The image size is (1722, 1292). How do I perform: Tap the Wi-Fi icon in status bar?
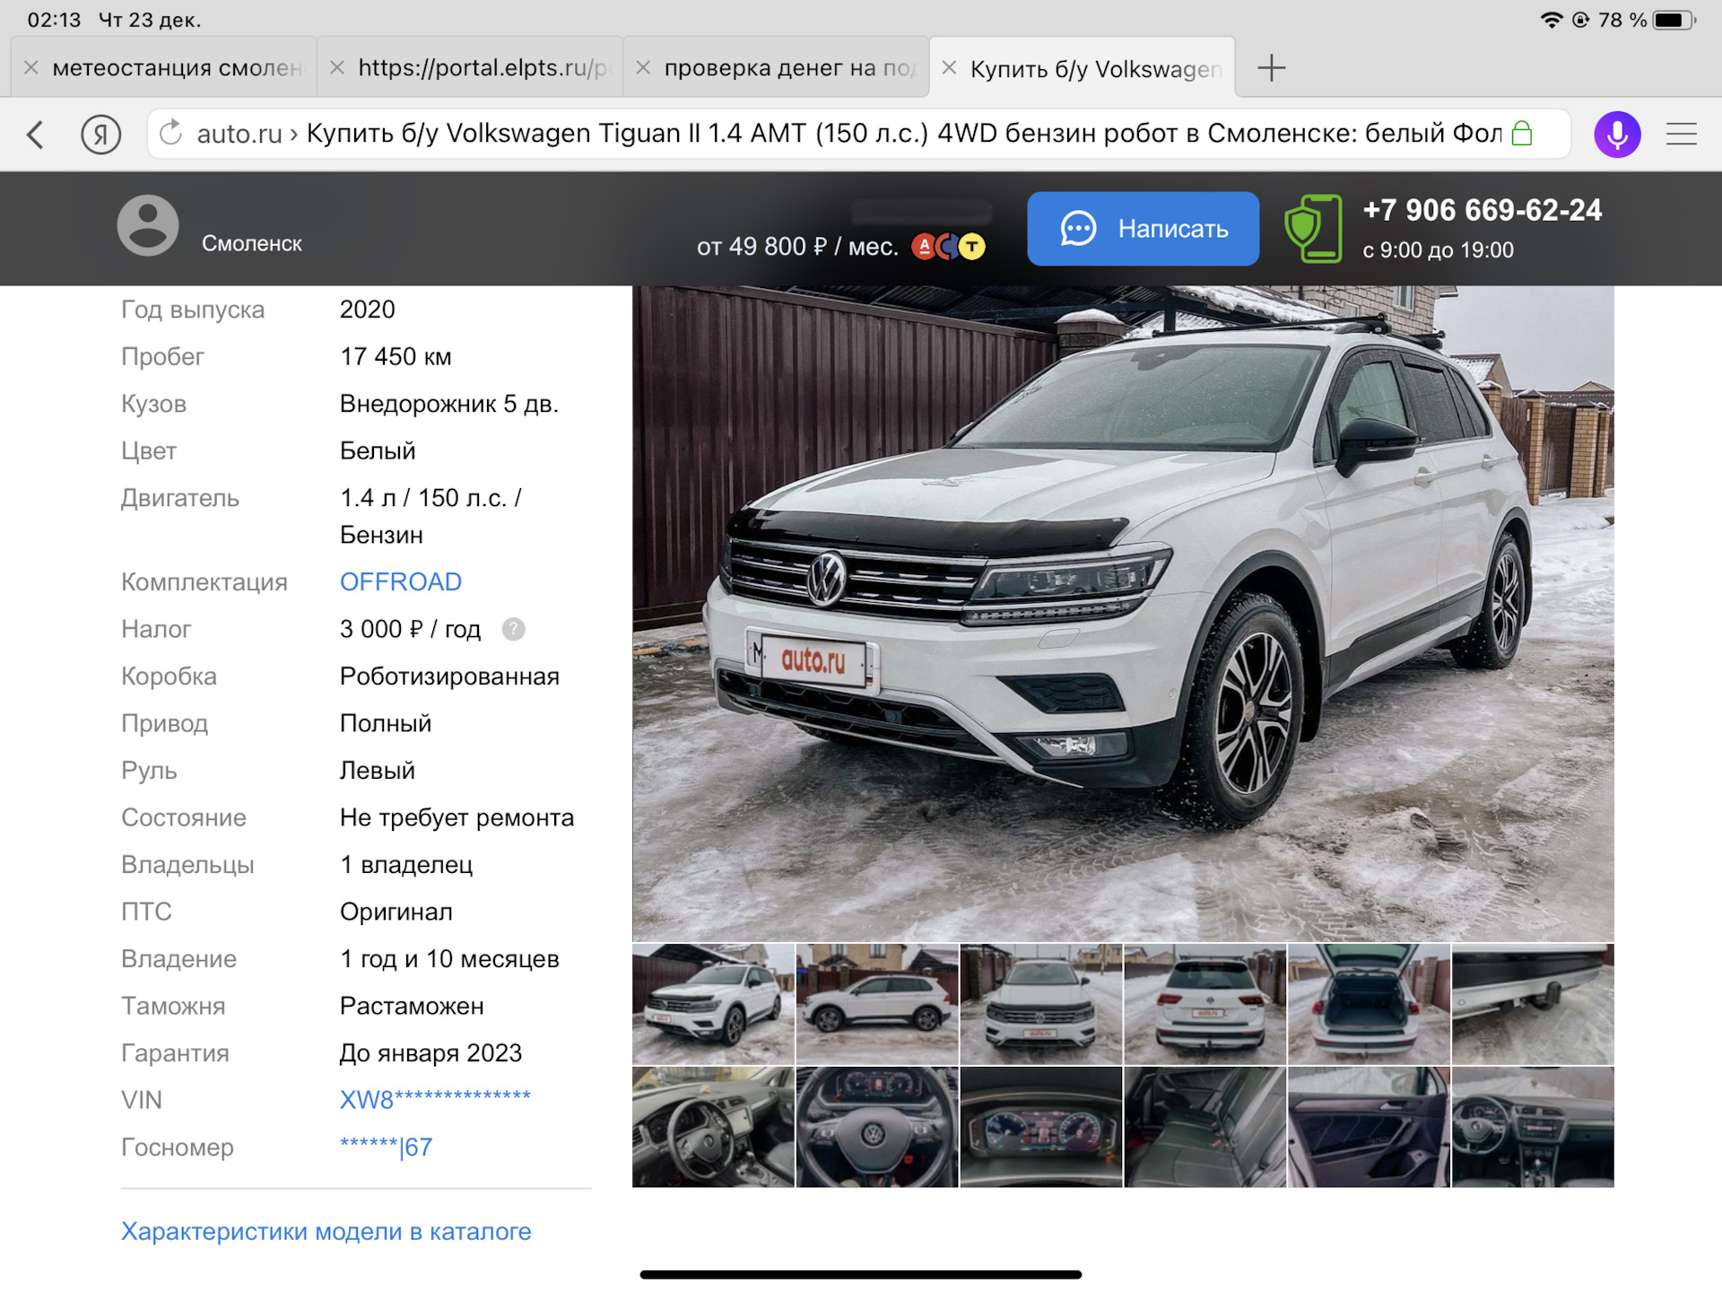tap(1552, 20)
